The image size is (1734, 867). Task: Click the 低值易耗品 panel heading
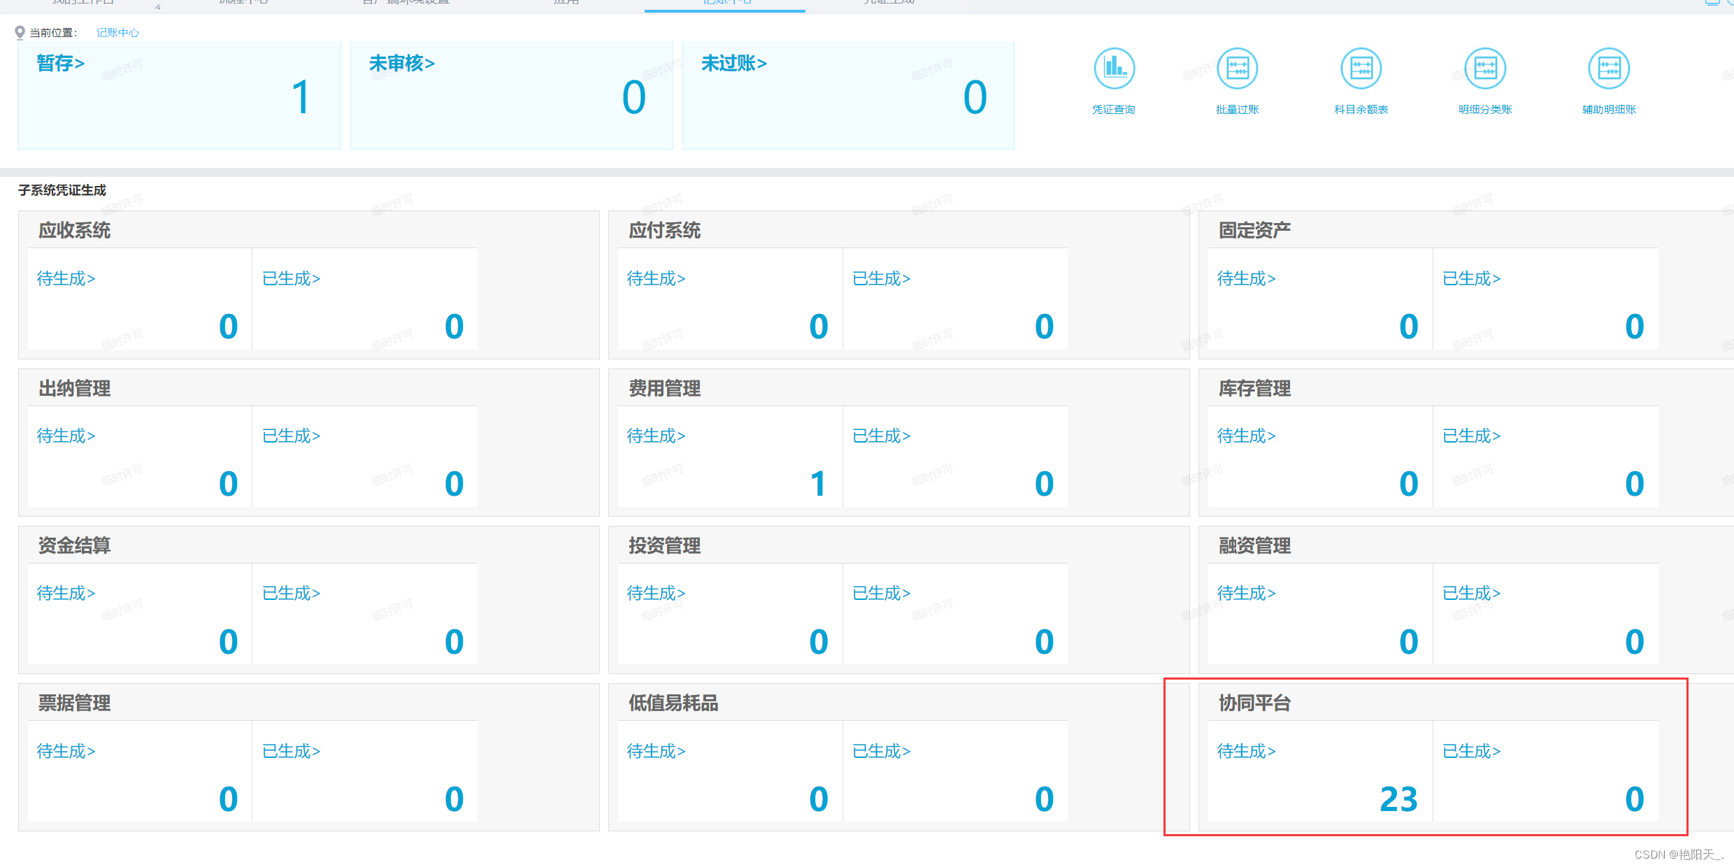pos(674,703)
